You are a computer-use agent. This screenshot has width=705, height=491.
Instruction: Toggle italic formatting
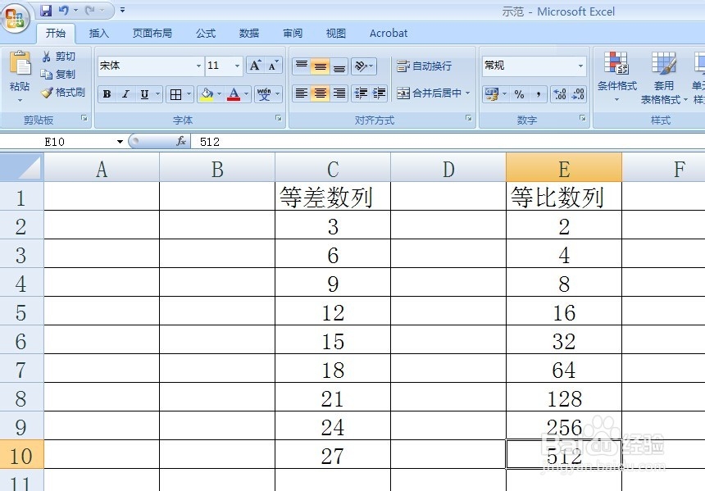click(x=125, y=94)
